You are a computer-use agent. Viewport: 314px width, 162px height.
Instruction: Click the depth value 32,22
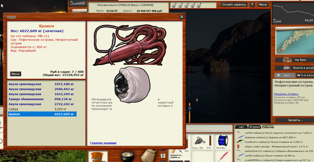pos(309,20)
